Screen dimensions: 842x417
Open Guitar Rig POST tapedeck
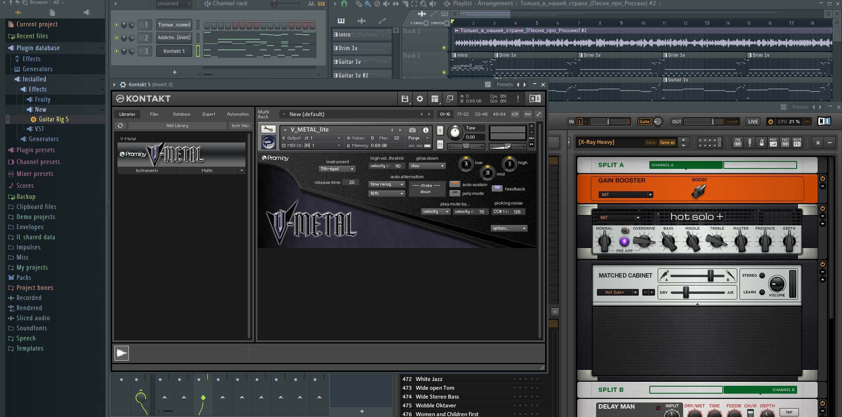click(x=785, y=142)
